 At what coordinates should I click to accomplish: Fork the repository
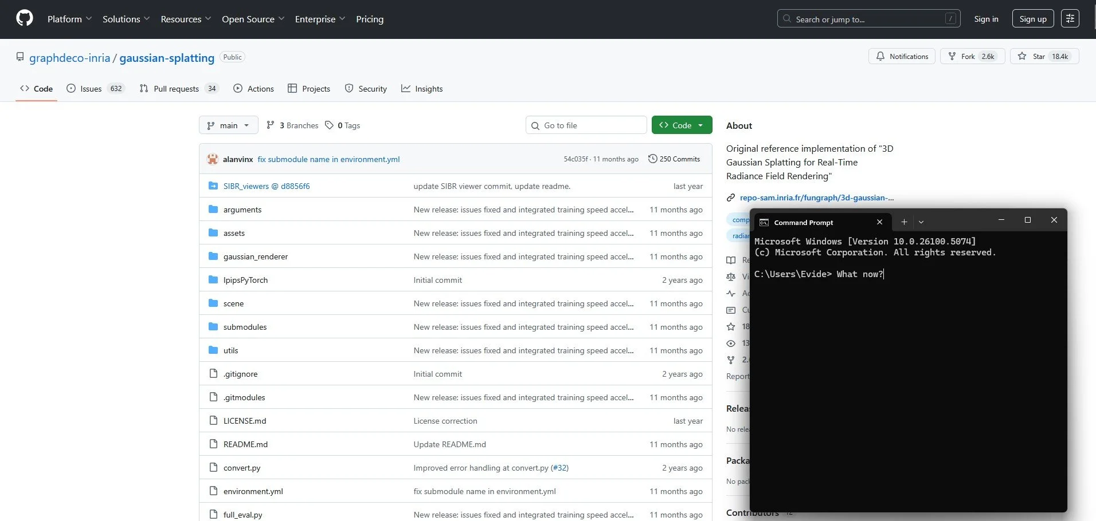[x=972, y=56]
